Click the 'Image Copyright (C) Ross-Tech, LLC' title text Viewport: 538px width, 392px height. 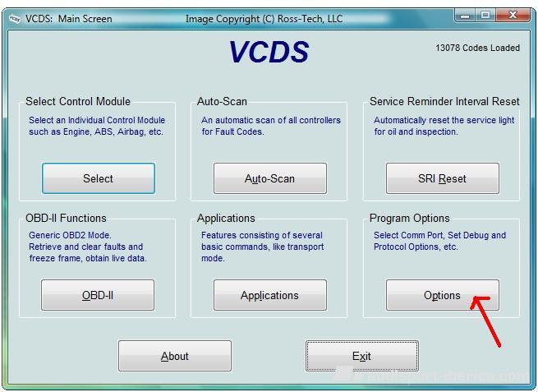point(264,19)
